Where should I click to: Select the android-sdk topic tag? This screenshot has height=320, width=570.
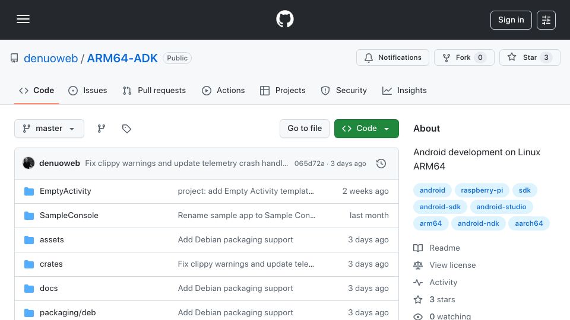point(440,207)
